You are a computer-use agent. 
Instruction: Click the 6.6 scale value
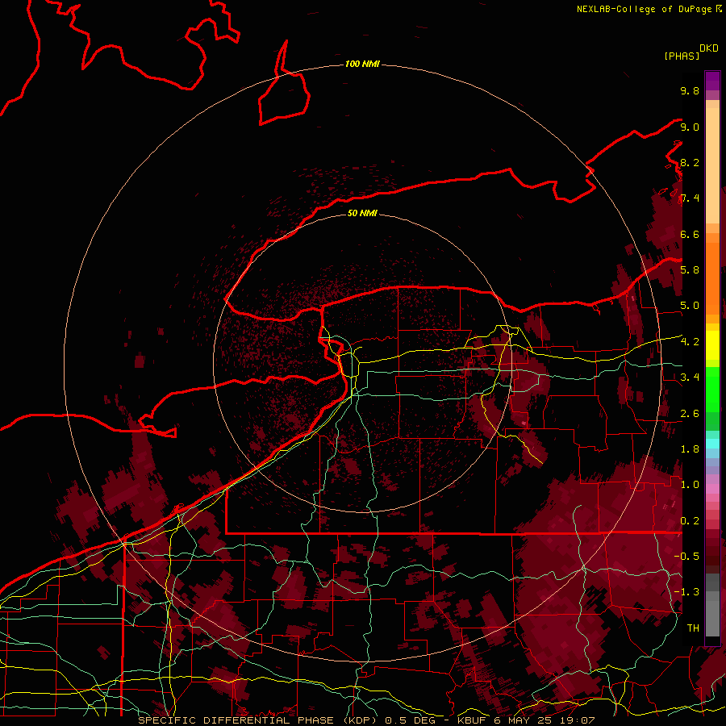coord(690,234)
